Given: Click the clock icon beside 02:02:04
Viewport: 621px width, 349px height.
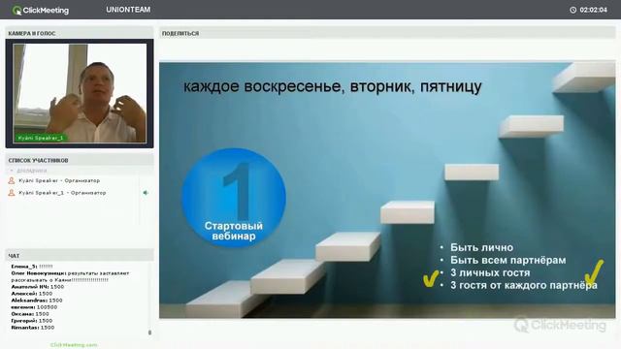Looking at the screenshot, I should (x=572, y=10).
